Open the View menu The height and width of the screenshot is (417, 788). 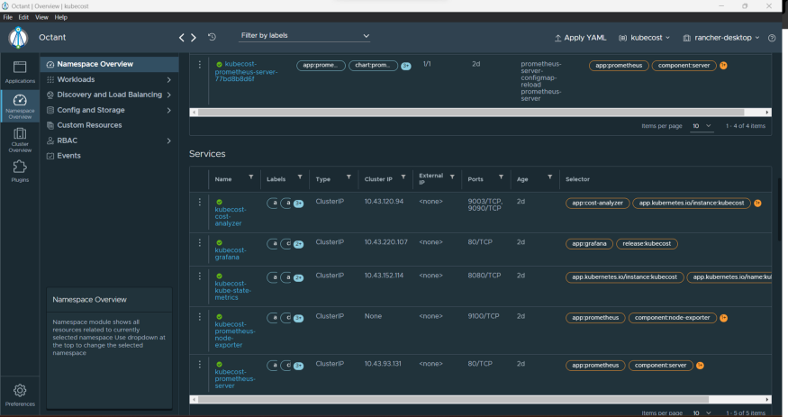[x=41, y=17]
